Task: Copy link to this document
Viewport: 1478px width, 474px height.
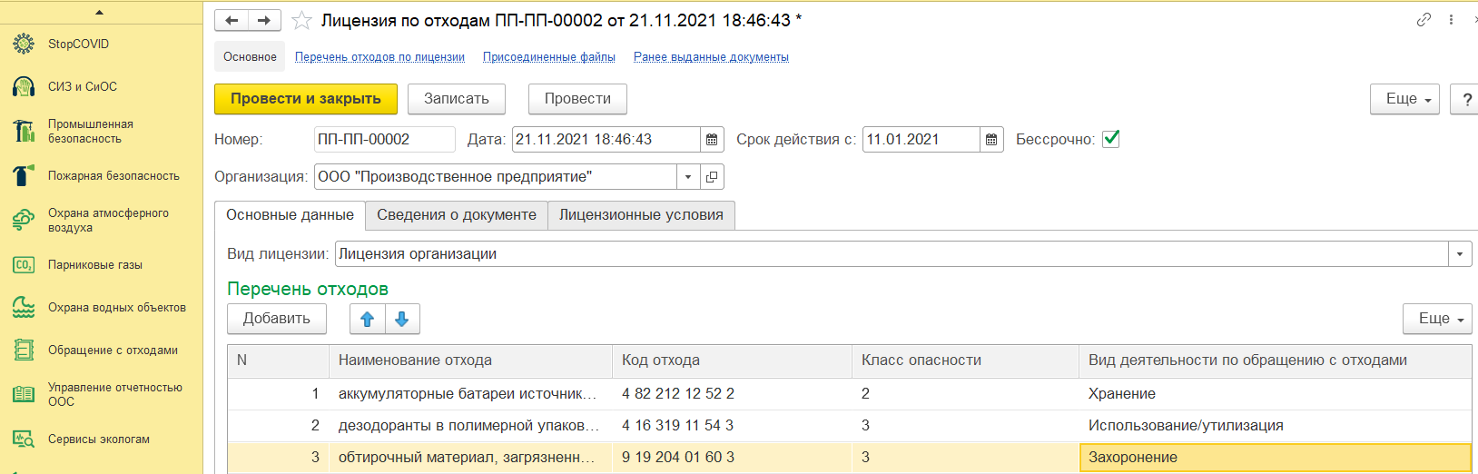Action: 1424,20
